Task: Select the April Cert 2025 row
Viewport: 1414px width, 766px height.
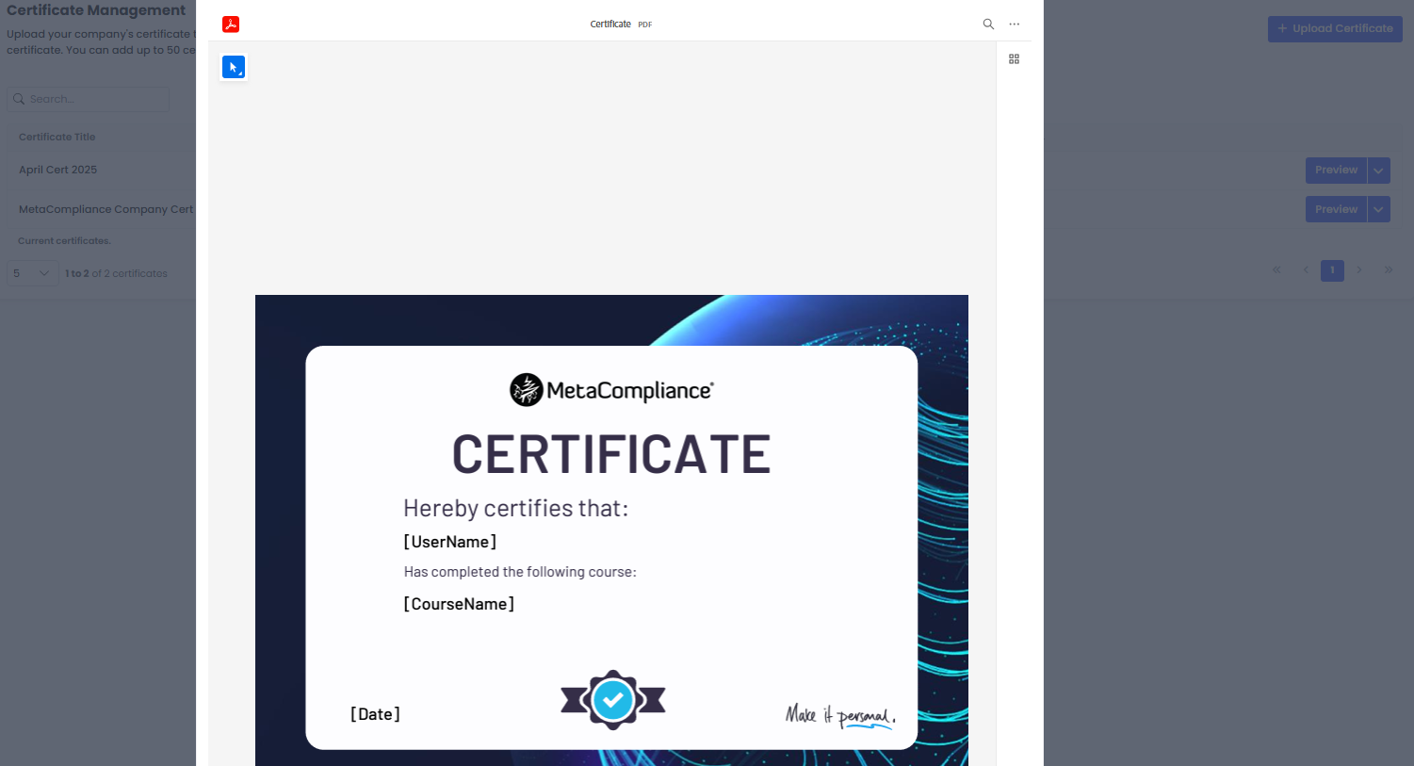Action: (58, 170)
